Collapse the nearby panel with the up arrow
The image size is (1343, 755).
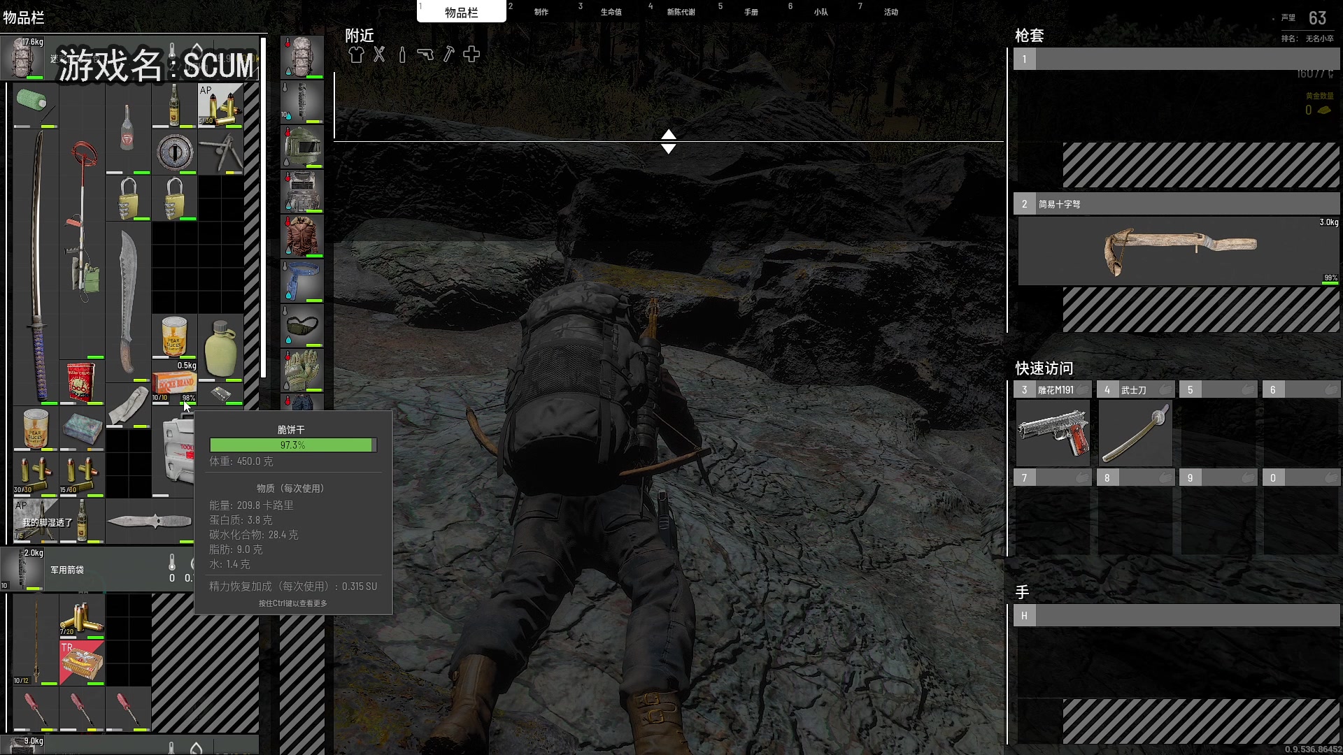click(668, 134)
